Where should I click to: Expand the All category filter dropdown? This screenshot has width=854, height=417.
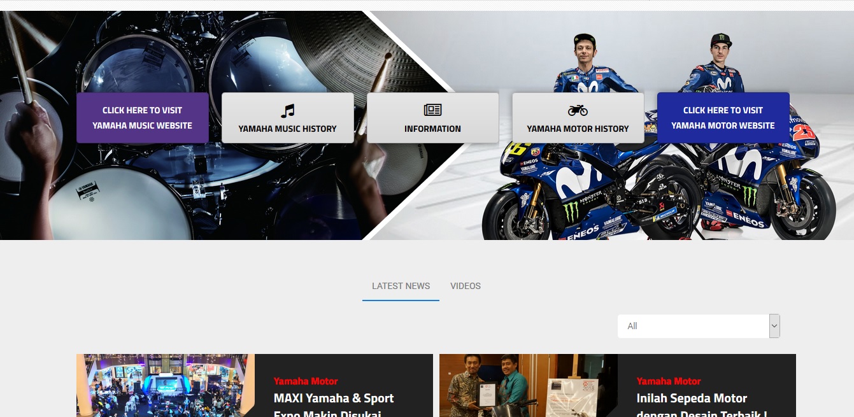click(699, 326)
